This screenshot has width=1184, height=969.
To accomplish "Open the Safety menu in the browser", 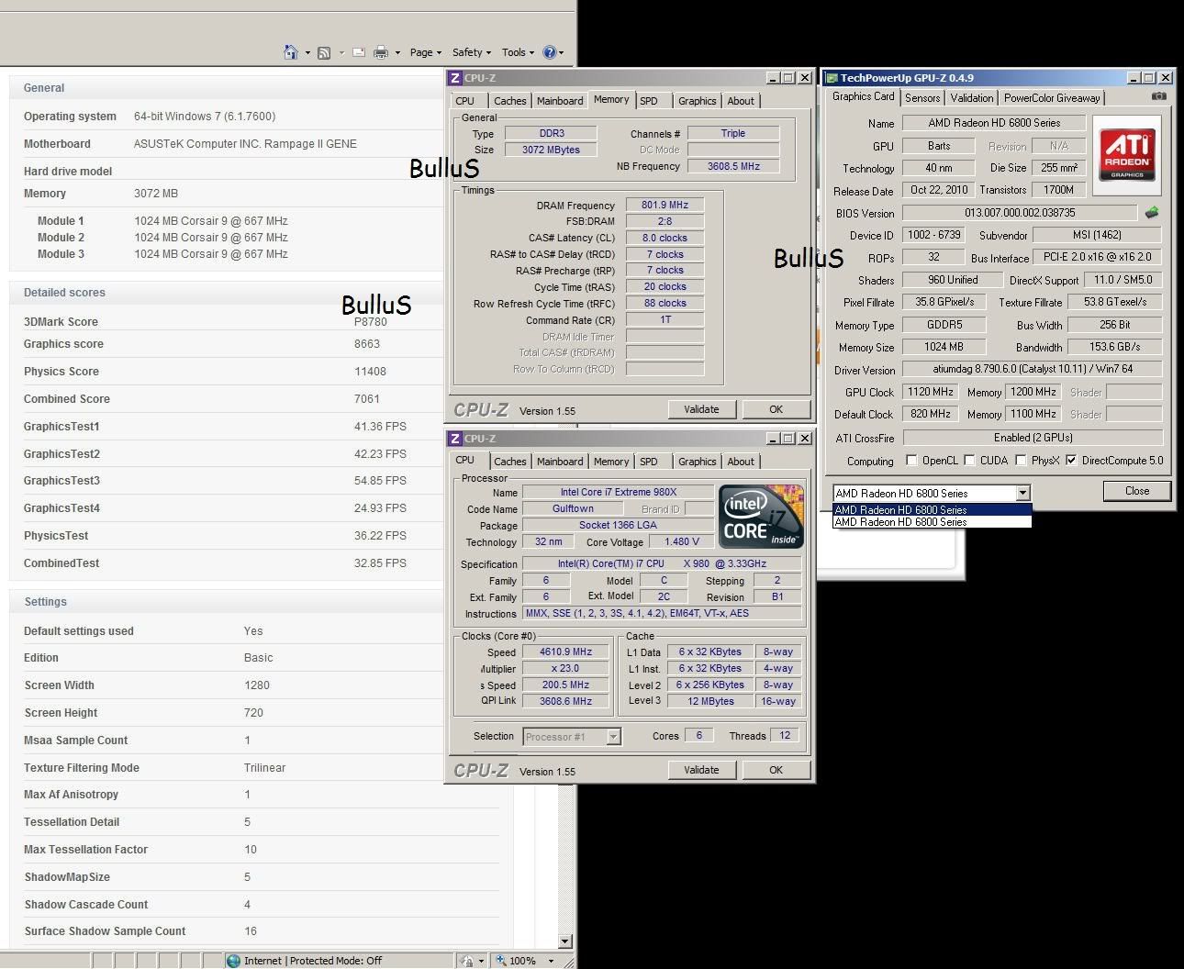I will point(472,52).
